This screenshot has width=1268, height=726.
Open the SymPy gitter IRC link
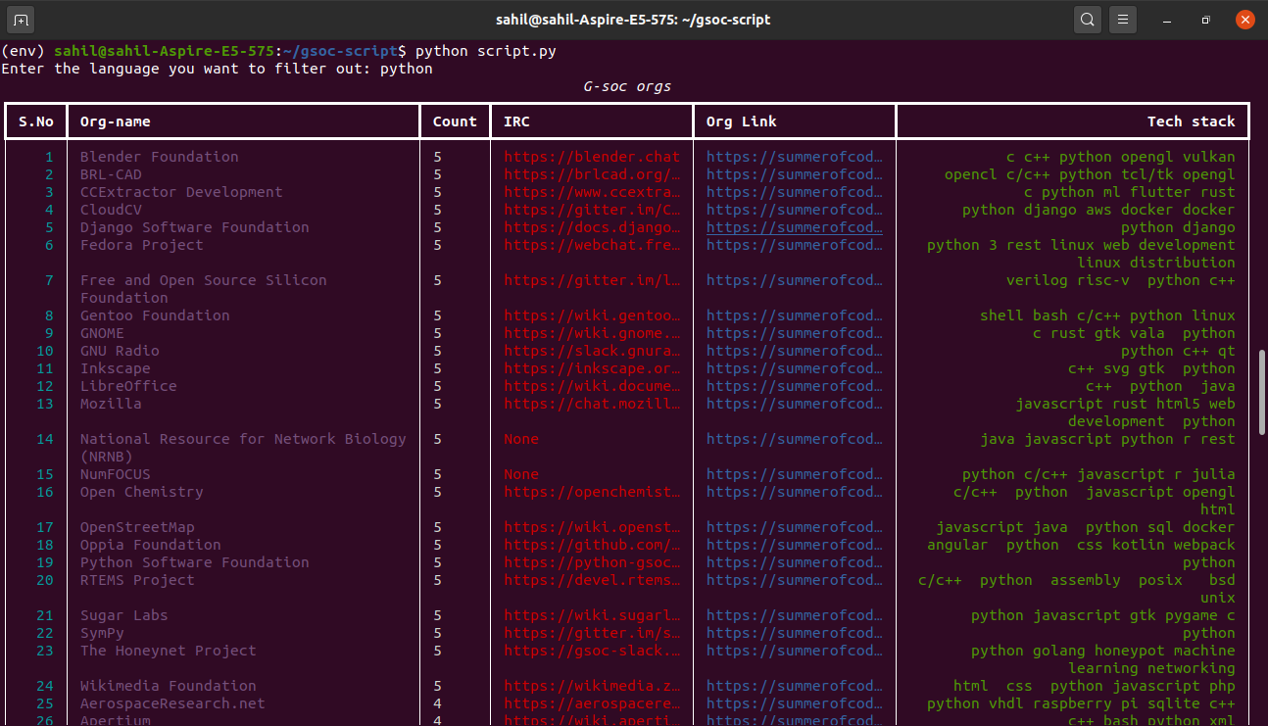click(x=592, y=633)
